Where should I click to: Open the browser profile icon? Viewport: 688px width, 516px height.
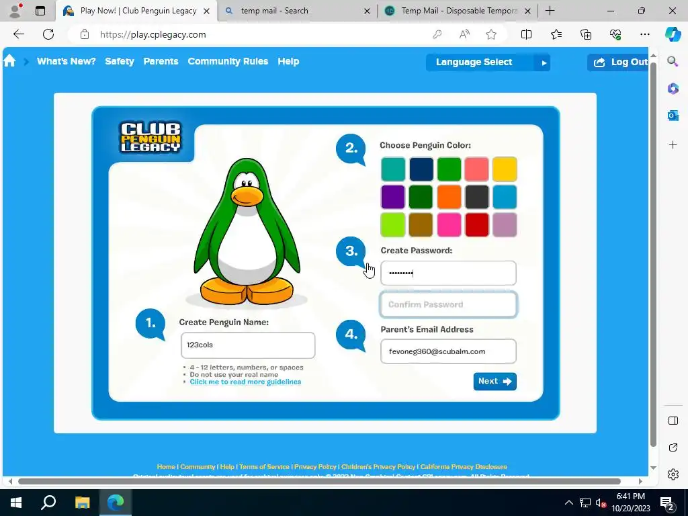pyautogui.click(x=16, y=11)
